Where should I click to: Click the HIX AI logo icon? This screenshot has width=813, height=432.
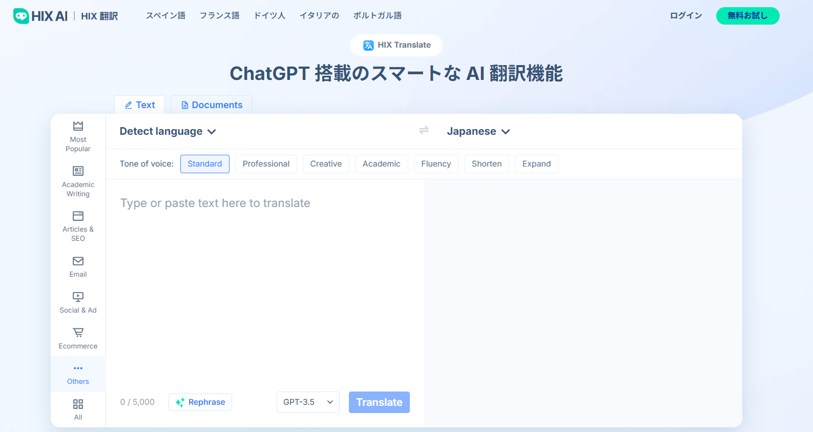tap(21, 16)
